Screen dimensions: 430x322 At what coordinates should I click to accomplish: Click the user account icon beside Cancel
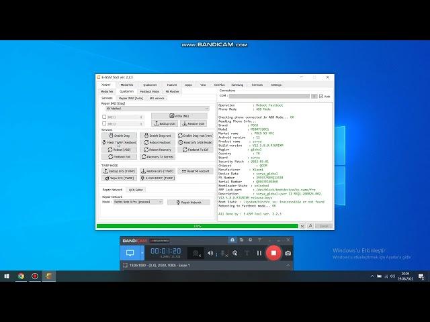click(310, 226)
